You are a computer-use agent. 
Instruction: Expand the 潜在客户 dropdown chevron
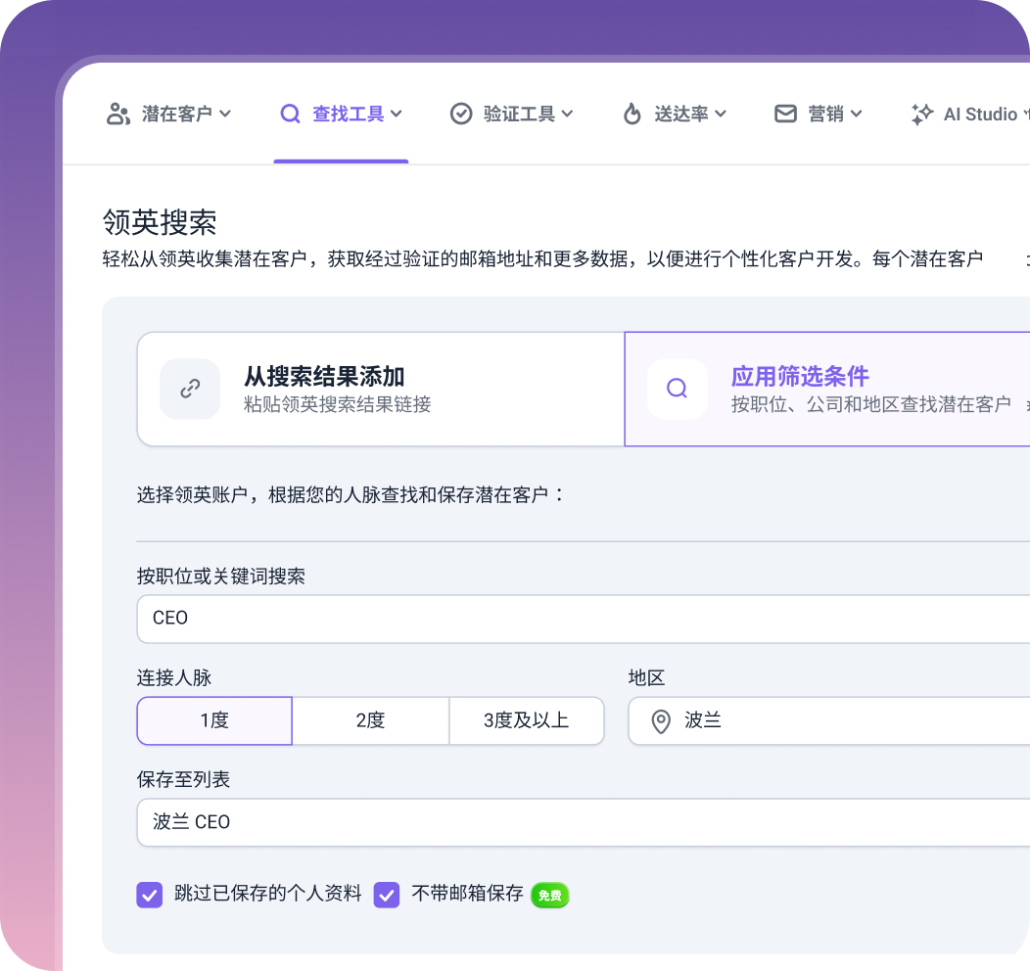(x=225, y=114)
